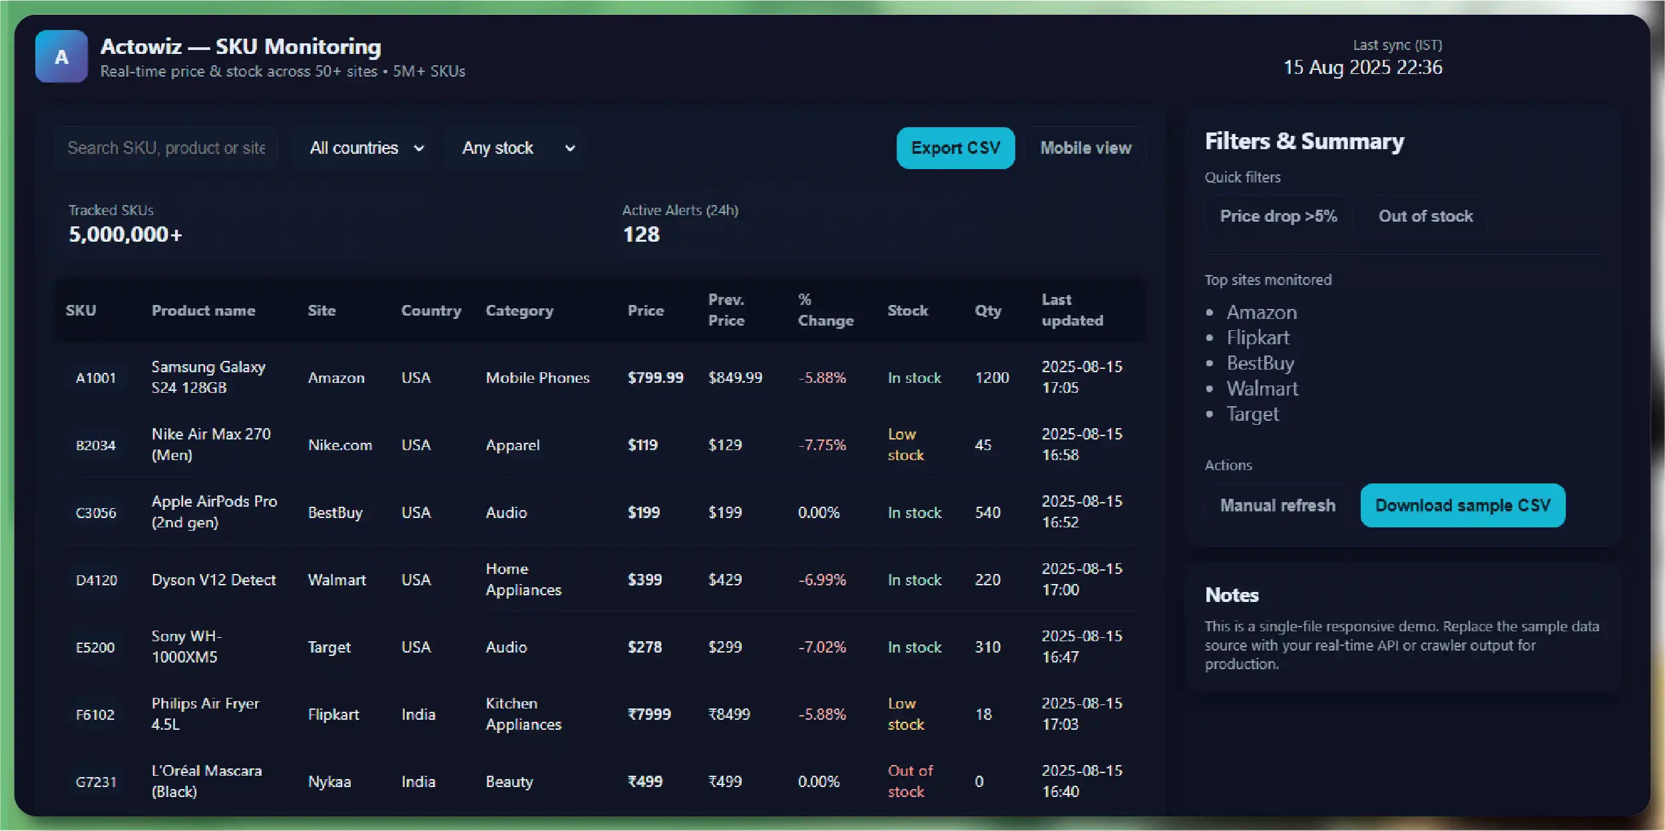Click the Out of stock status for L'Oréal Mascara
This screenshot has width=1665, height=831.
click(x=909, y=781)
